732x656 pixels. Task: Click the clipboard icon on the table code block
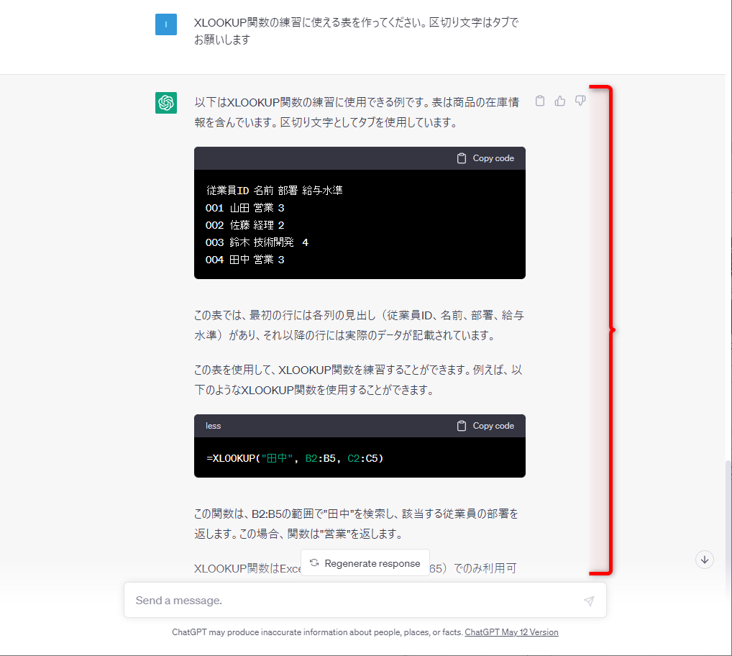(461, 158)
